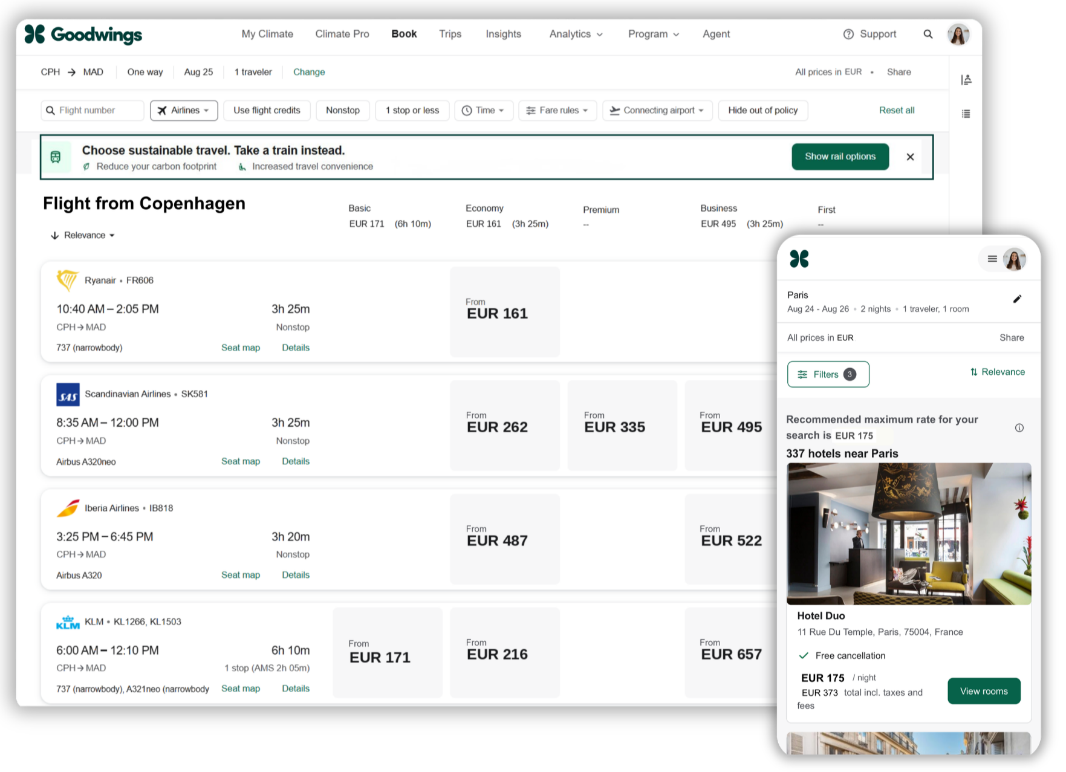Click Change to edit flight search
The image size is (1066, 772).
[309, 73]
